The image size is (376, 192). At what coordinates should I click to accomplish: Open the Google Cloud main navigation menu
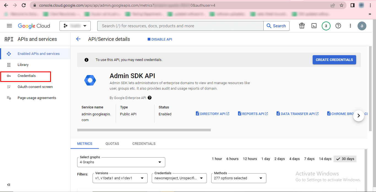(9, 26)
